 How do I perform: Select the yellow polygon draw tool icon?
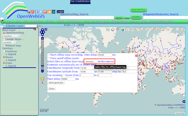tap(168, 29)
